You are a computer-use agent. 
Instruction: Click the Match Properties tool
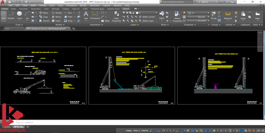pyautogui.click(x=177, y=16)
